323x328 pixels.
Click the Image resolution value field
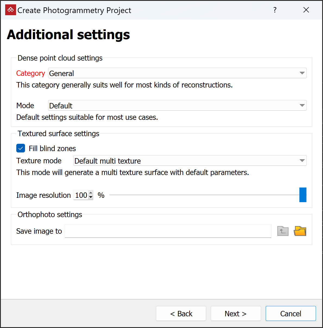click(x=81, y=195)
